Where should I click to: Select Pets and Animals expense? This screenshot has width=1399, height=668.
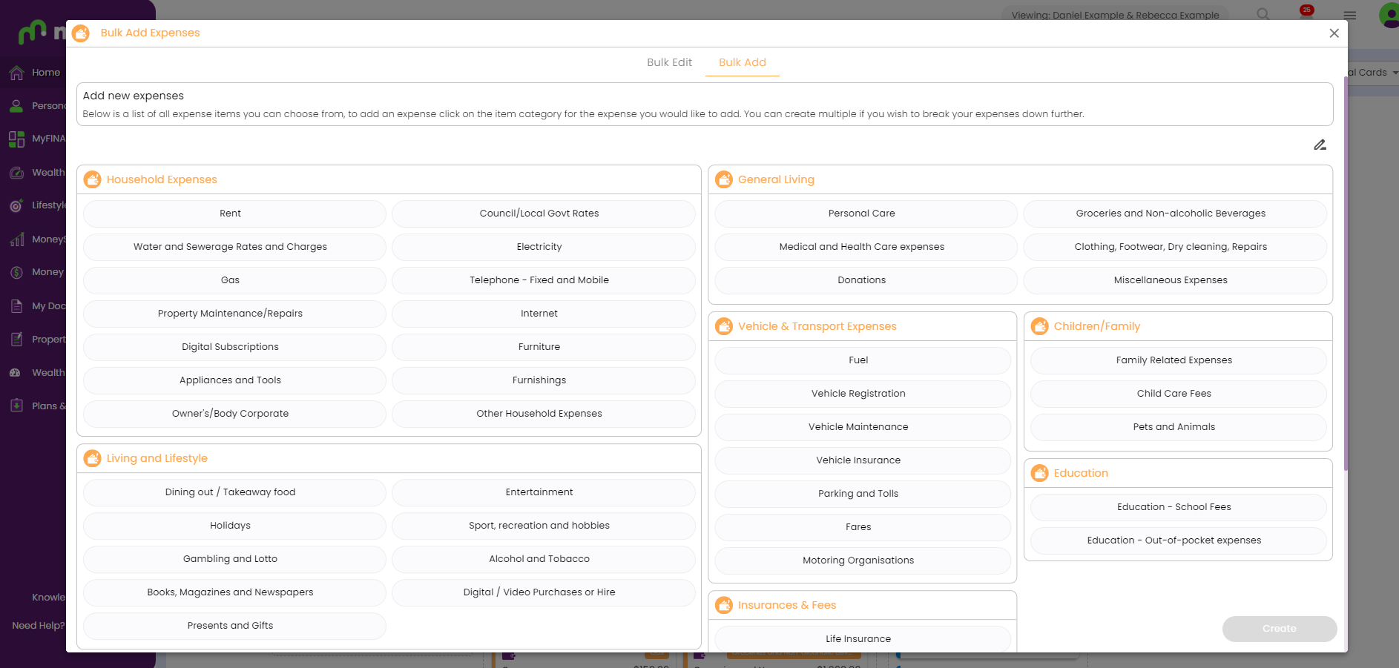[1179, 427]
